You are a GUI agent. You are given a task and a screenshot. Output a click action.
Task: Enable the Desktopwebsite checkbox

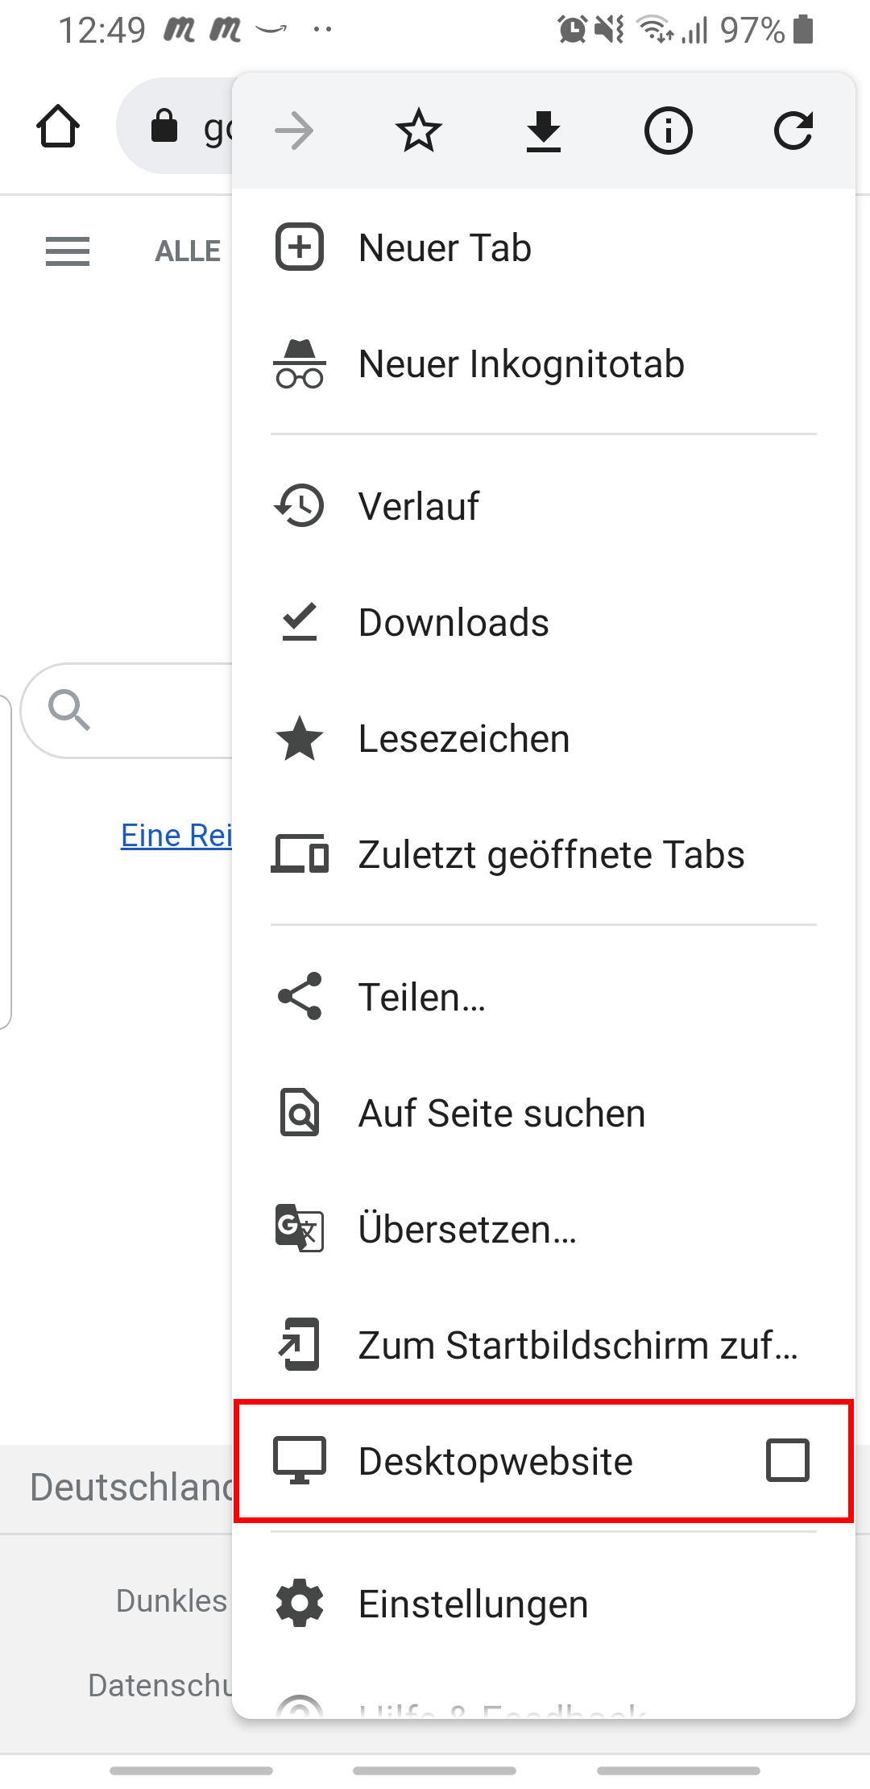pos(787,1461)
